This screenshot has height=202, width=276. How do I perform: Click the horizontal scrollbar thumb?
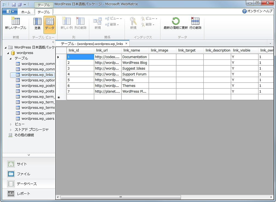(x=120, y=197)
